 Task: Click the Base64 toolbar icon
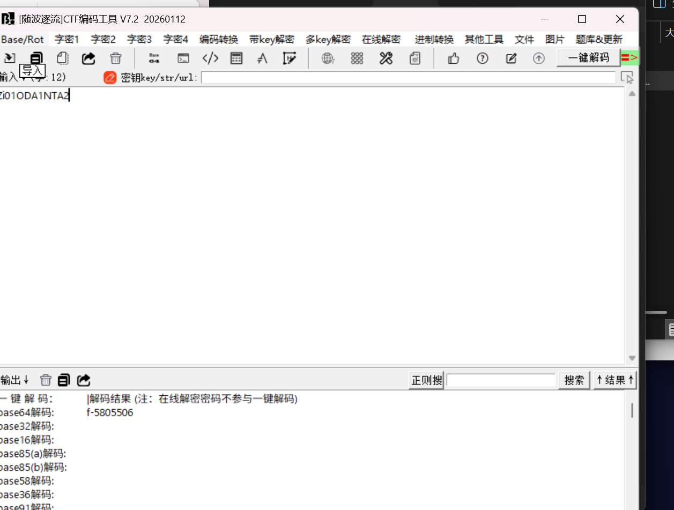tap(154, 58)
